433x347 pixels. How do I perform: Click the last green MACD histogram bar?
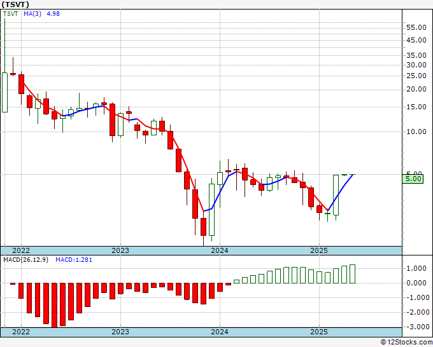pos(352,274)
